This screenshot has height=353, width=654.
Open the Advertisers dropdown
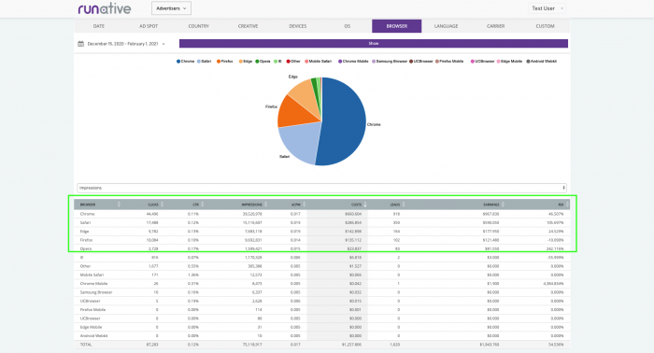[171, 8]
